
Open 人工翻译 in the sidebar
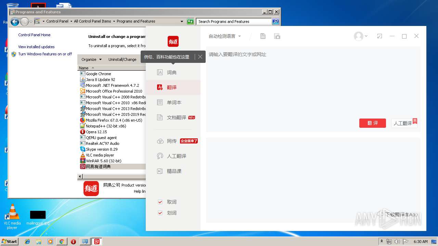(173, 156)
